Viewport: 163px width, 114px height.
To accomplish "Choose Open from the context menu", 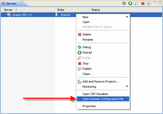I will click(103, 22).
